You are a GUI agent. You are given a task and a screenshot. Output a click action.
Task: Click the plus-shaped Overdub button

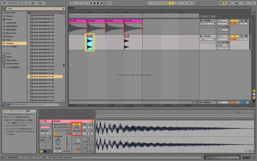pyautogui.click(x=102, y=3)
